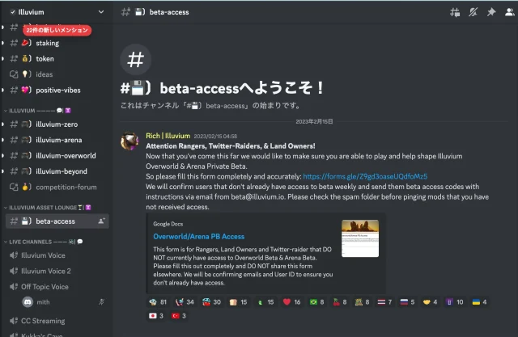Open Overworld/Arena PB Access embed title

point(198,237)
